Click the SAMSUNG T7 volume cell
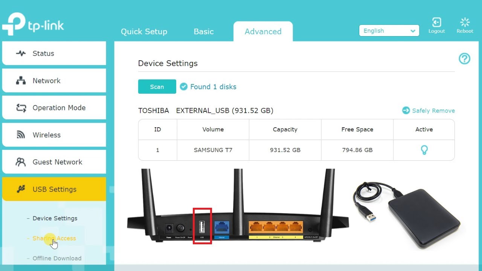 213,150
